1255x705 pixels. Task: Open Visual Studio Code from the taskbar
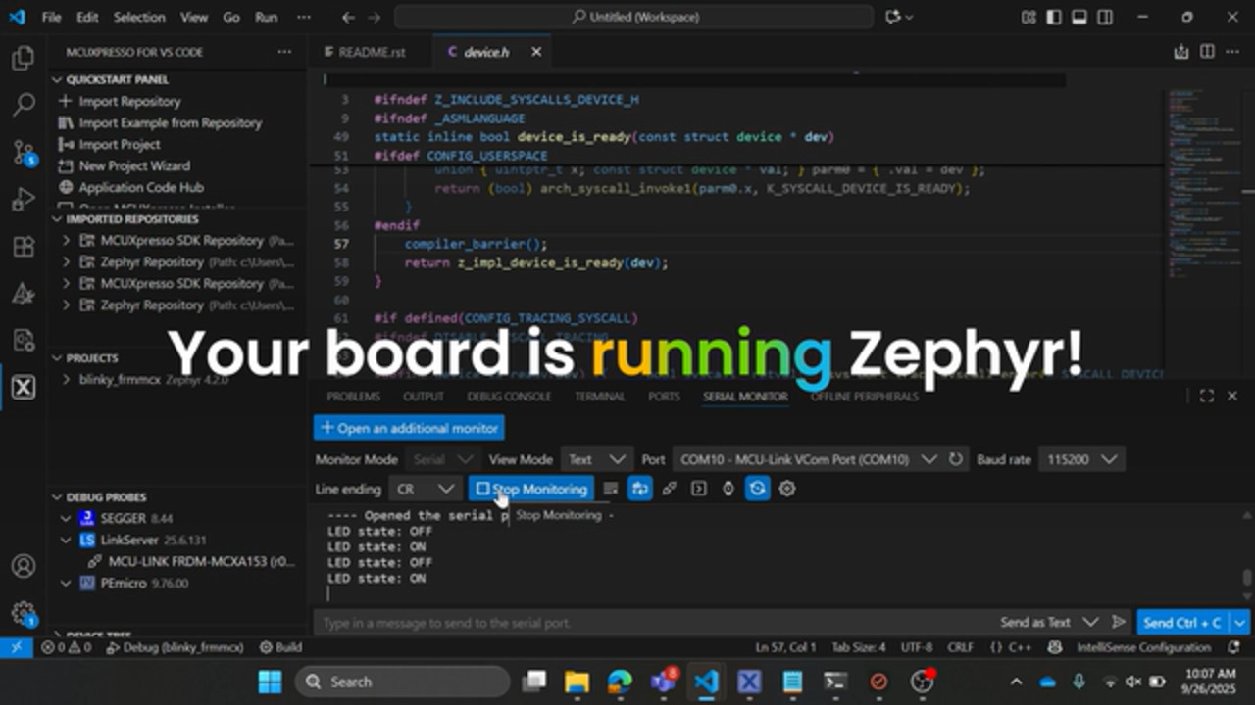[705, 681]
